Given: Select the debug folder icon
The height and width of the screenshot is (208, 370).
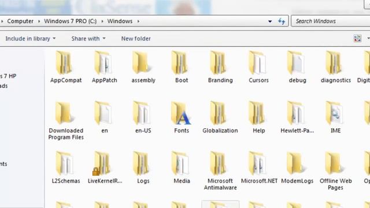Looking at the screenshot, I should coord(295,63).
